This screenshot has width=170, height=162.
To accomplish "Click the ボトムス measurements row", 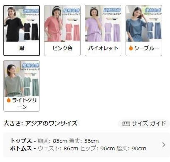I will tap(78, 148).
